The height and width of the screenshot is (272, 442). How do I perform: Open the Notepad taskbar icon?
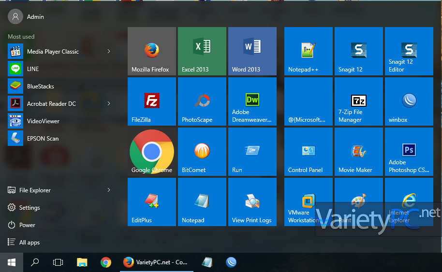207,262
